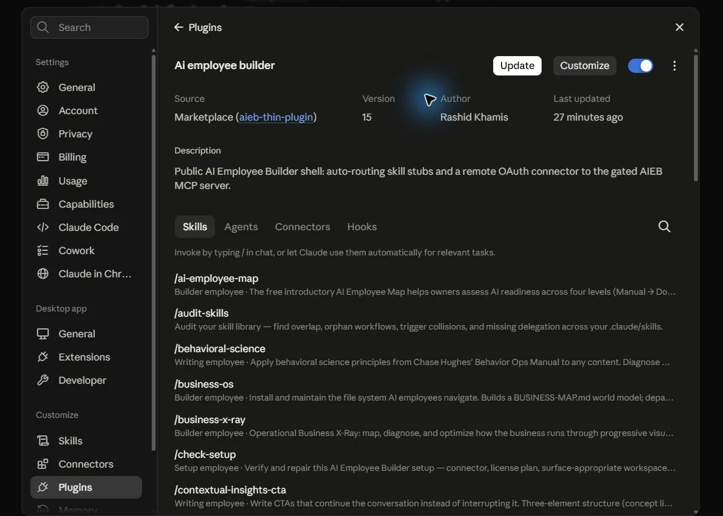Viewport: 723px width, 516px height.
Task: Open Desktop app General monitor icon
Action: point(43,333)
